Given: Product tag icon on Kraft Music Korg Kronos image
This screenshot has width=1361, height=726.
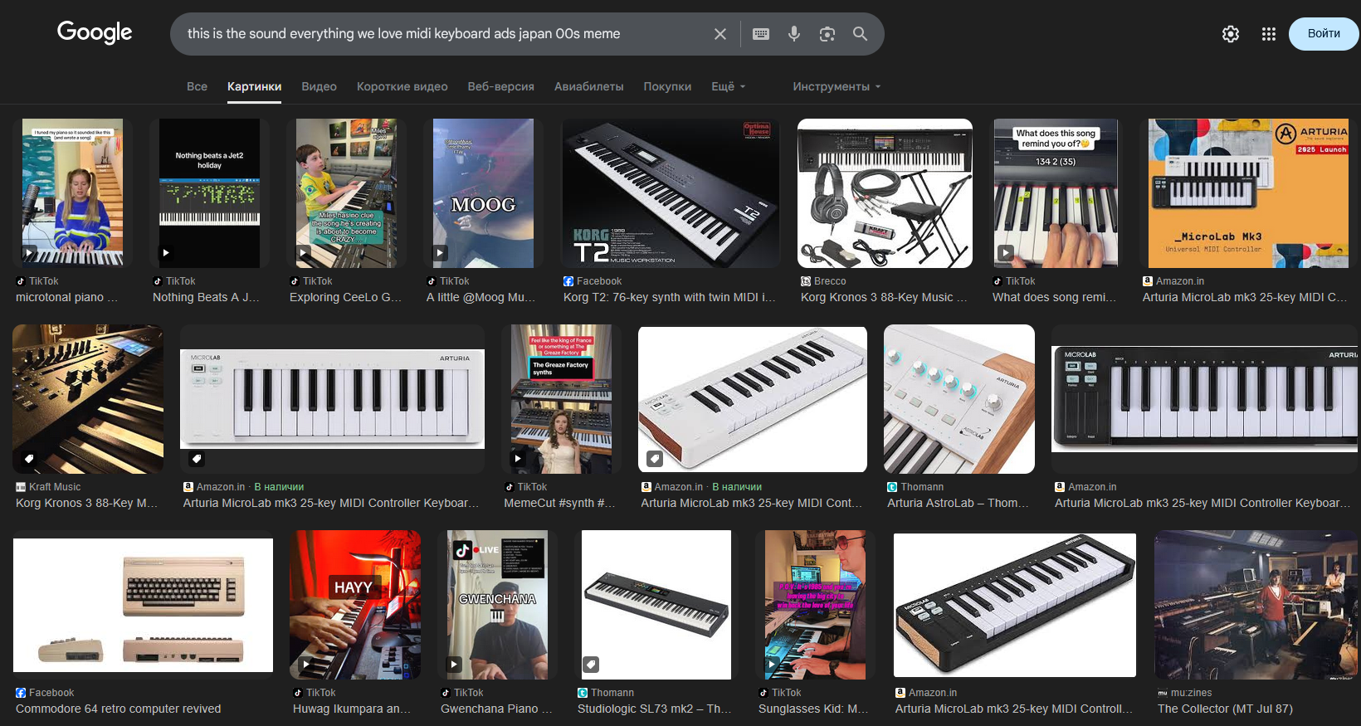Looking at the screenshot, I should [x=28, y=458].
